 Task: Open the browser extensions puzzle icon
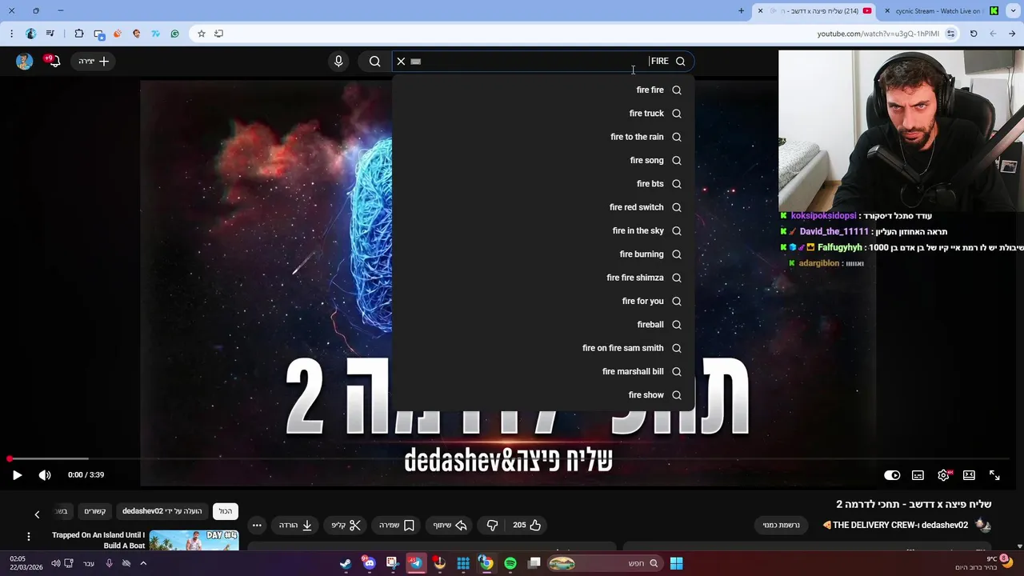tap(78, 34)
